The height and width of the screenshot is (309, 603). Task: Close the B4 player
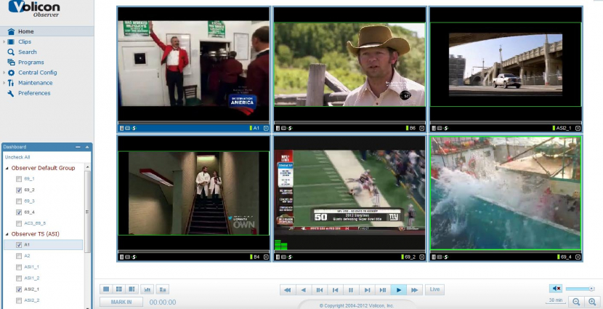[266, 257]
